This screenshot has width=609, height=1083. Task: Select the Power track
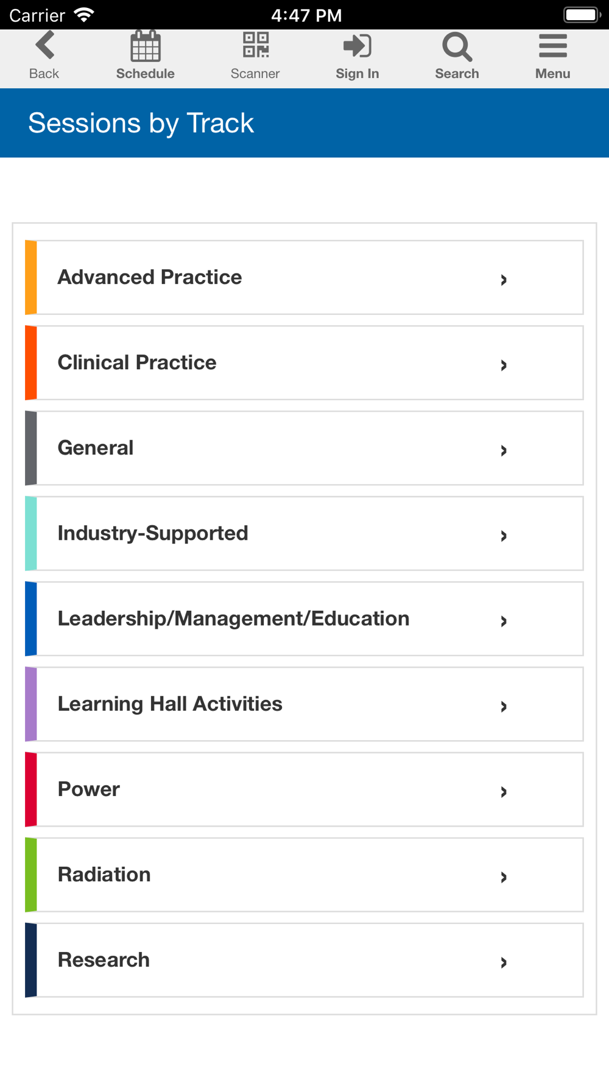point(304,789)
